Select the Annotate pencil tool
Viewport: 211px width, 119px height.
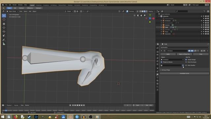coord(4,40)
